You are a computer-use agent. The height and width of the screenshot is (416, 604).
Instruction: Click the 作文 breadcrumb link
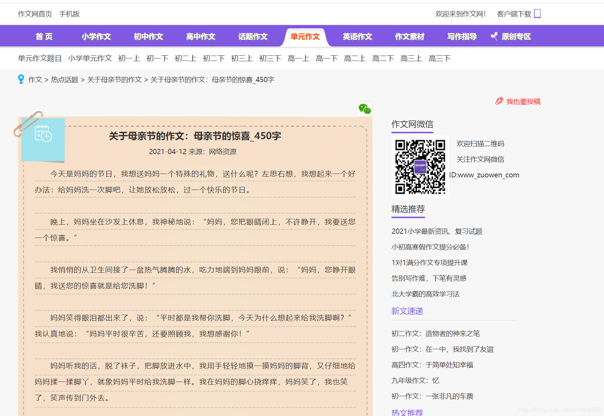pyautogui.click(x=35, y=80)
